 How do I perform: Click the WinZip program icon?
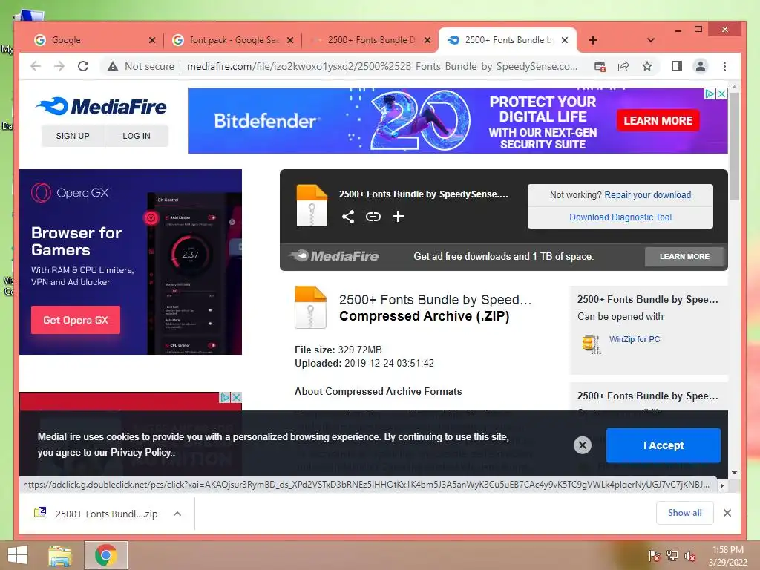tap(592, 344)
